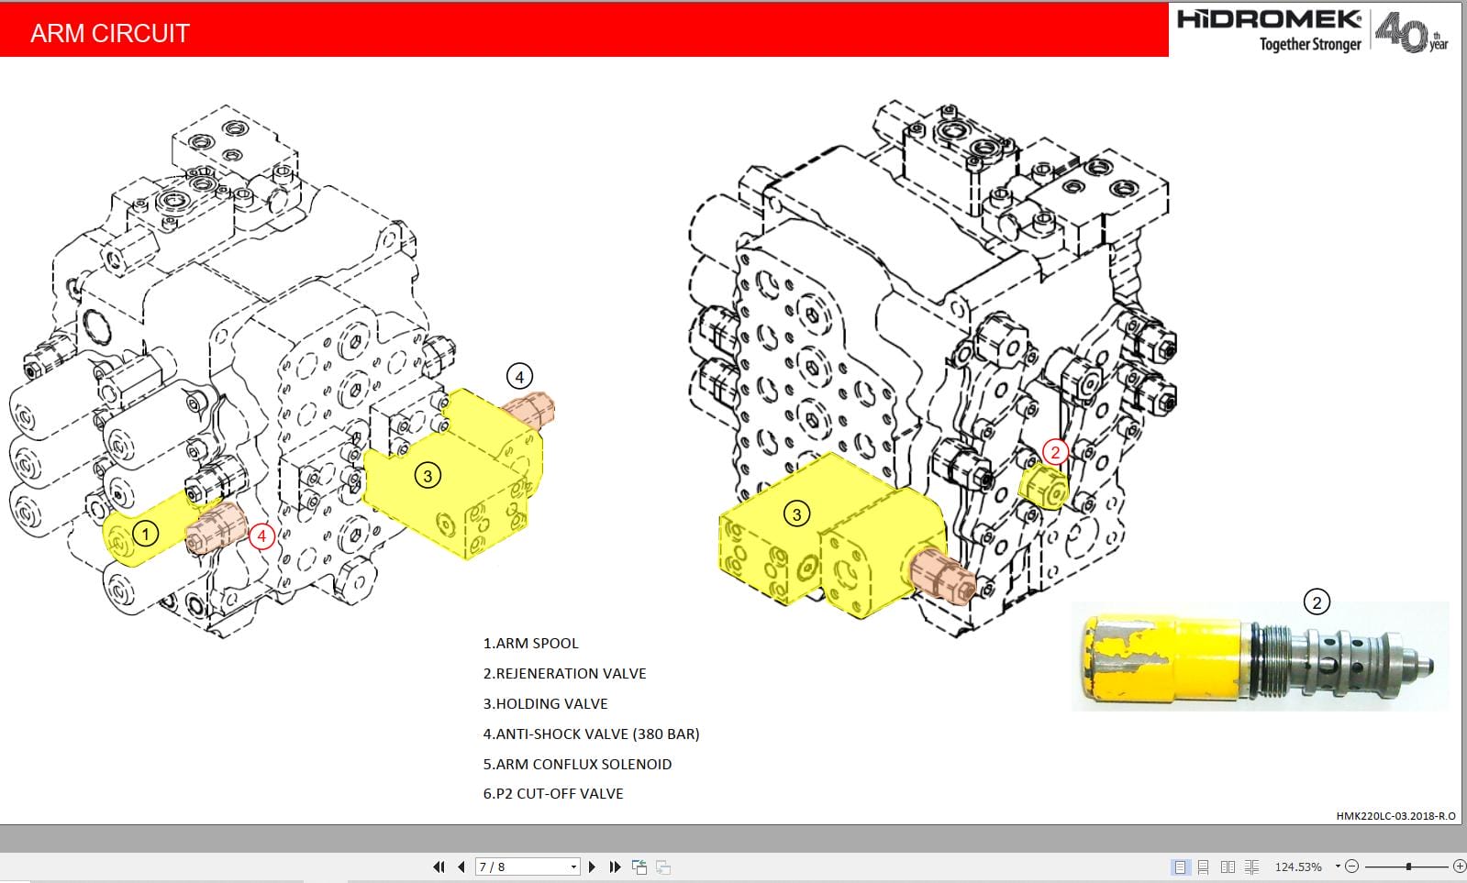Click the '1.ARM SPOOL' legend text
Viewport: 1467px width, 883px height.
click(531, 644)
